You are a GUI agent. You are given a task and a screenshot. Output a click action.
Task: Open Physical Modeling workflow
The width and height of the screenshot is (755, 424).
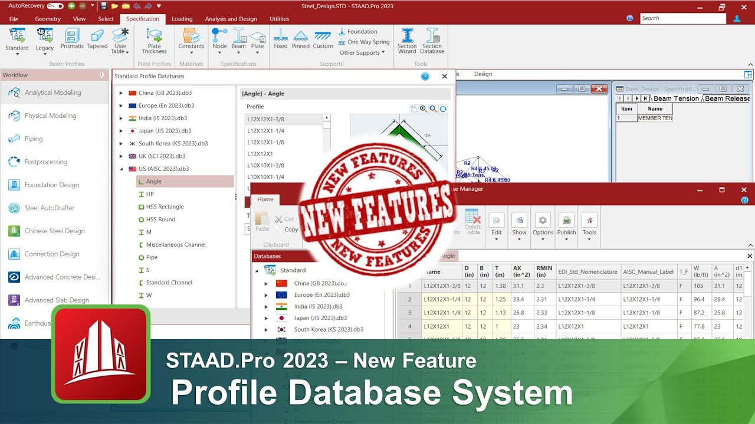point(55,115)
